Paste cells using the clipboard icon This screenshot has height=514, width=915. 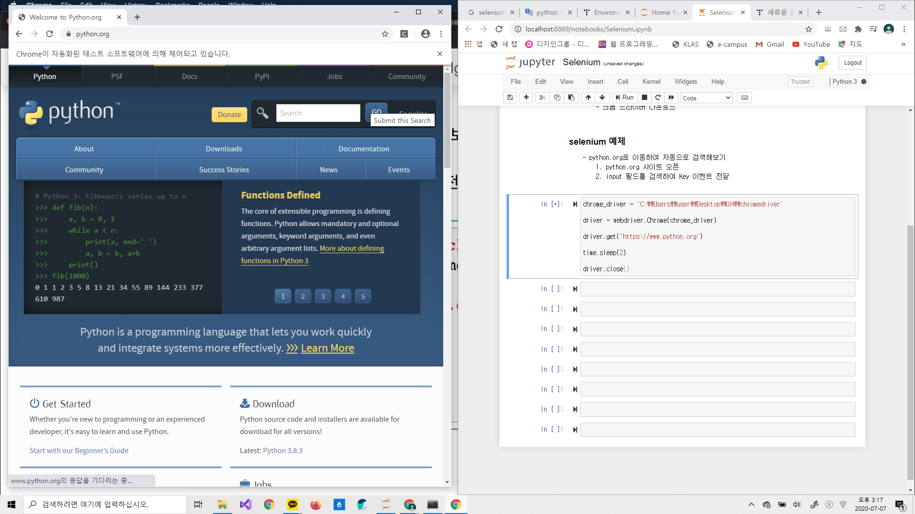coord(571,98)
